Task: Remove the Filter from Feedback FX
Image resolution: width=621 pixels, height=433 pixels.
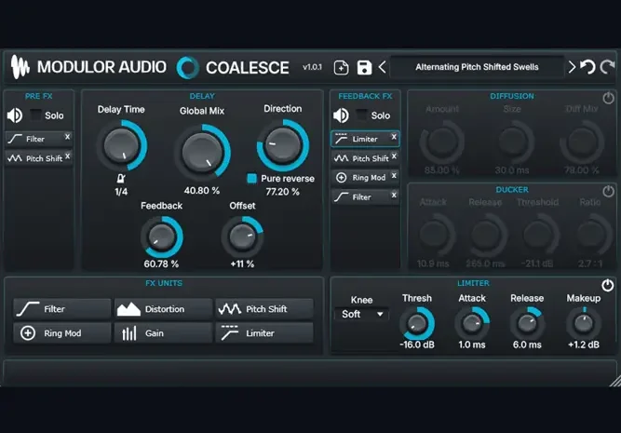Action: (x=394, y=195)
